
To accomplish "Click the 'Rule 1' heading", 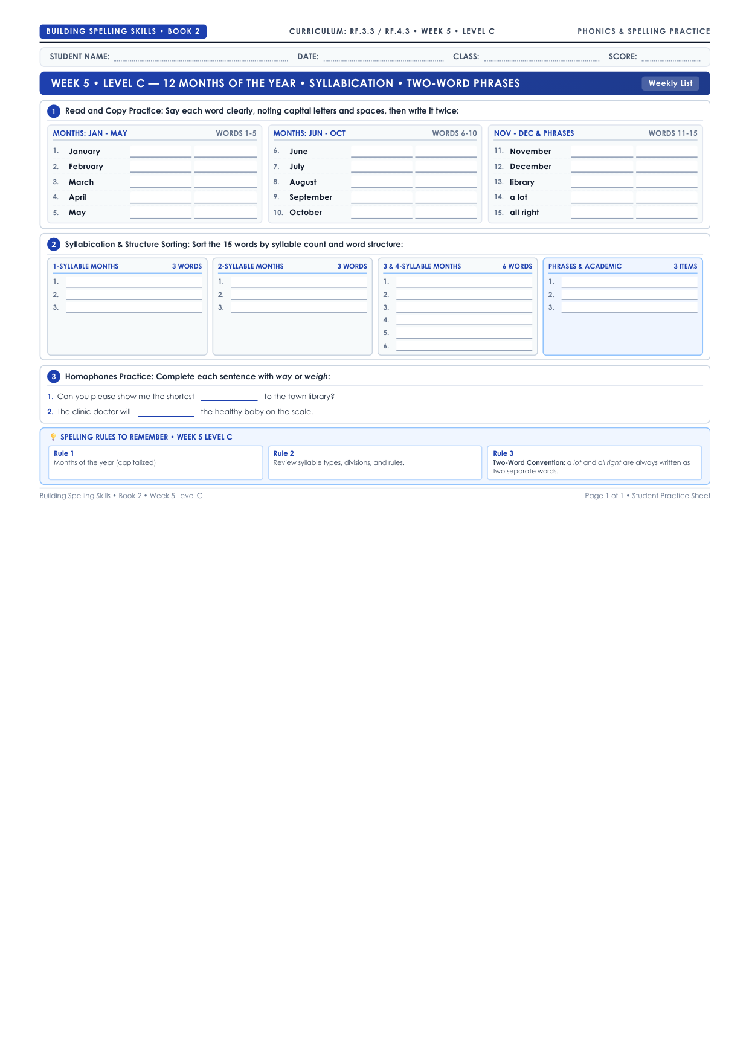I will coord(64,453).
